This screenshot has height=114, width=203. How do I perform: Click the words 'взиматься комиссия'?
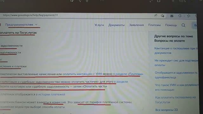coord(51,102)
